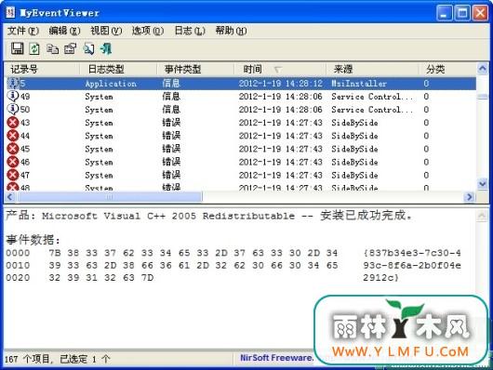
Task: Click the error icon of record 45
Action: tap(13, 149)
